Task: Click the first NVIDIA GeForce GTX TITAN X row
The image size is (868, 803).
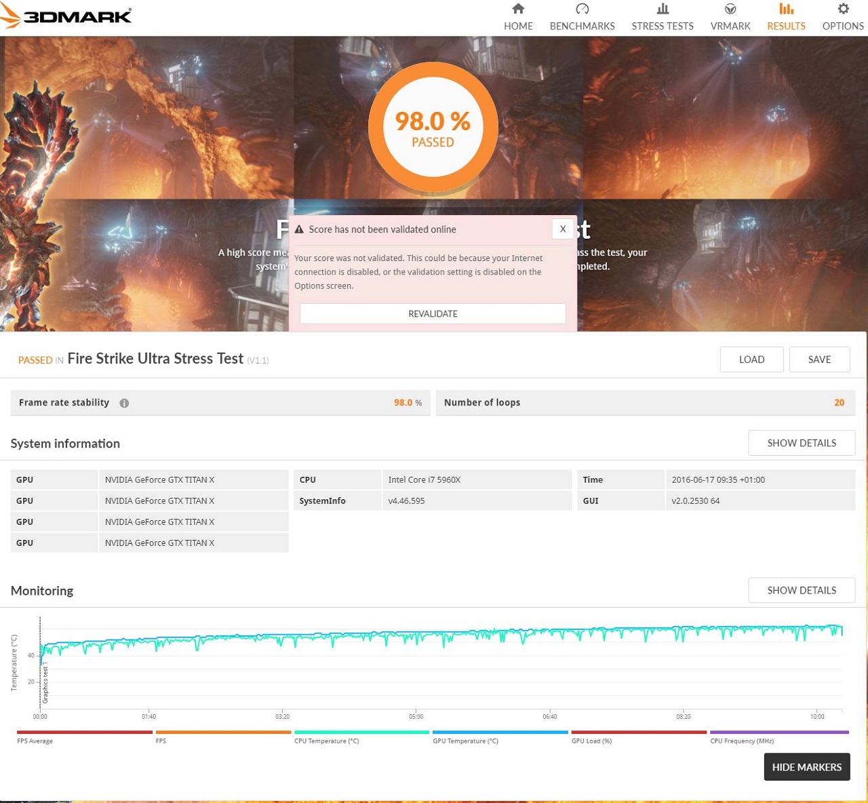Action: pyautogui.click(x=149, y=479)
